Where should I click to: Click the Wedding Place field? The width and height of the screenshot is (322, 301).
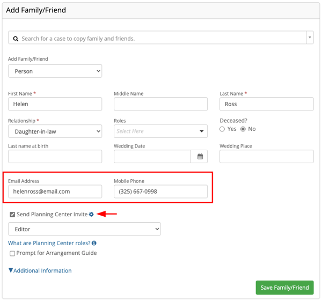click(266, 157)
